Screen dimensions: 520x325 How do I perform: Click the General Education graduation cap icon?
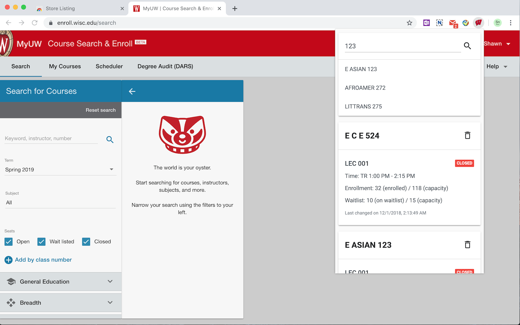(11, 282)
